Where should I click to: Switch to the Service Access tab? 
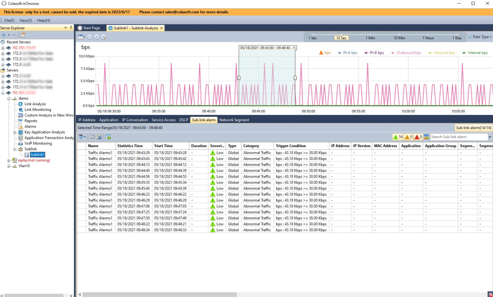(164, 120)
